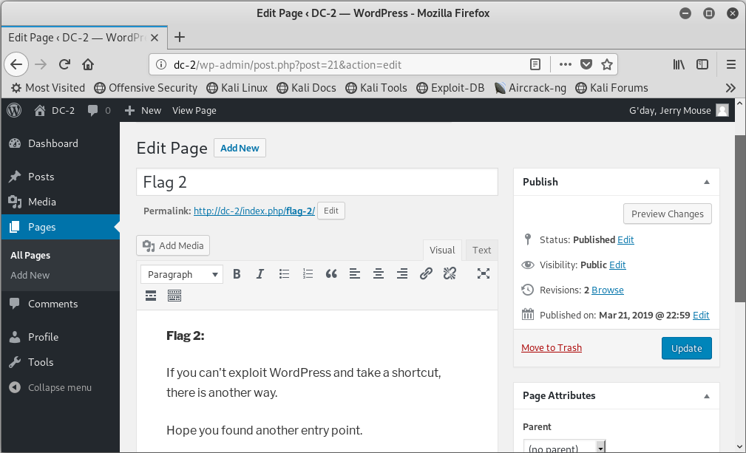Collapse the Page Attributes panel
Screen dimensions: 746x453
[707, 396]
